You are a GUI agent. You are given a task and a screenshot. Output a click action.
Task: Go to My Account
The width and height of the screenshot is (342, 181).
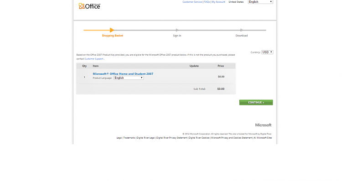(218, 2)
